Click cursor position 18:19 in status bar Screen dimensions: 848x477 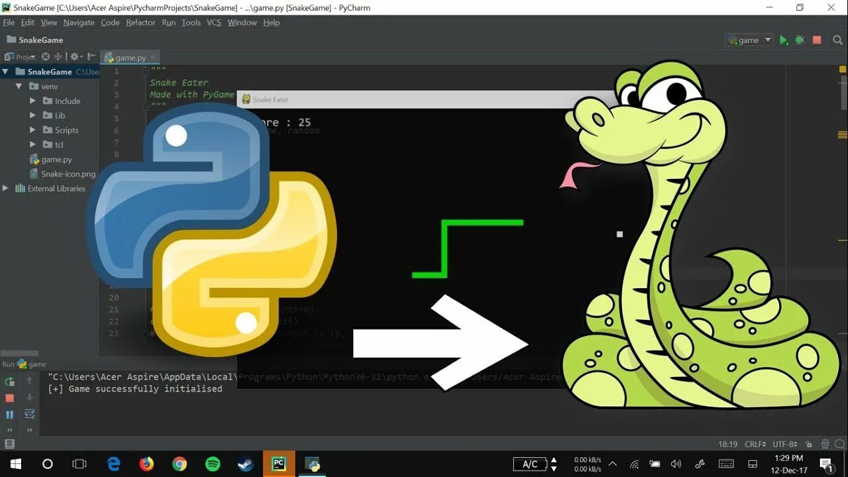(x=727, y=445)
